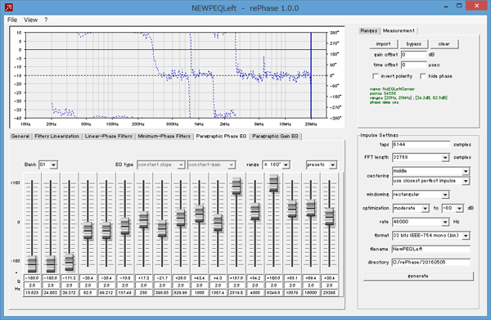491x320 pixels.
Task: Click the import measurement button
Action: (383, 44)
